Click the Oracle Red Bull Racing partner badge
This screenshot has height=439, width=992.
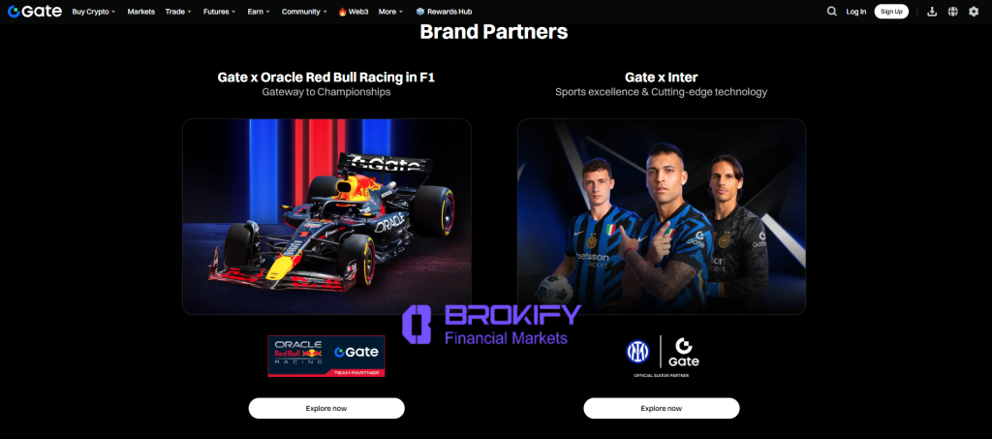(325, 356)
